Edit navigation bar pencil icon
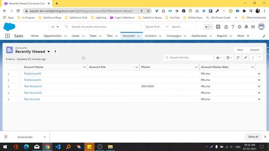 click(264, 36)
